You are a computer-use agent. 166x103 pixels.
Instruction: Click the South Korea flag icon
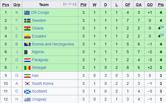[x=27, y=84]
